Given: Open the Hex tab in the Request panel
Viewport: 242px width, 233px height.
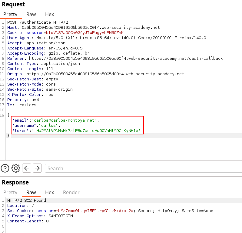Looking at the screenshot, I should [x=49, y=14].
